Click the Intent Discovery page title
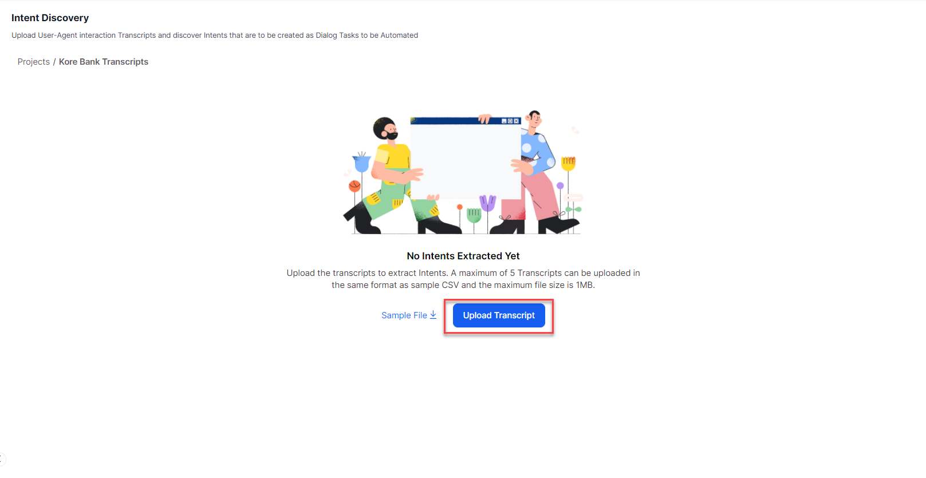926x478 pixels. tap(50, 18)
